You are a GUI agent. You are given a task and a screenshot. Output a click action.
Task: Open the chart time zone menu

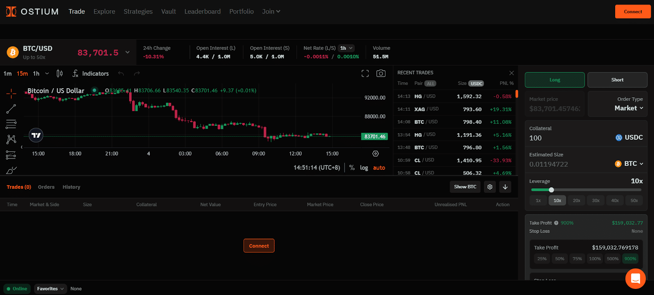point(317,168)
